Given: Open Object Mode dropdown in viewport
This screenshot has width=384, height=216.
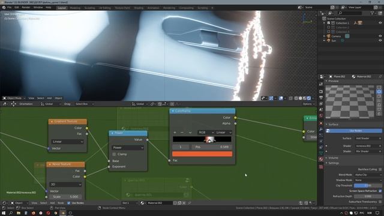Looking at the screenshot, I should [x=14, y=98].
